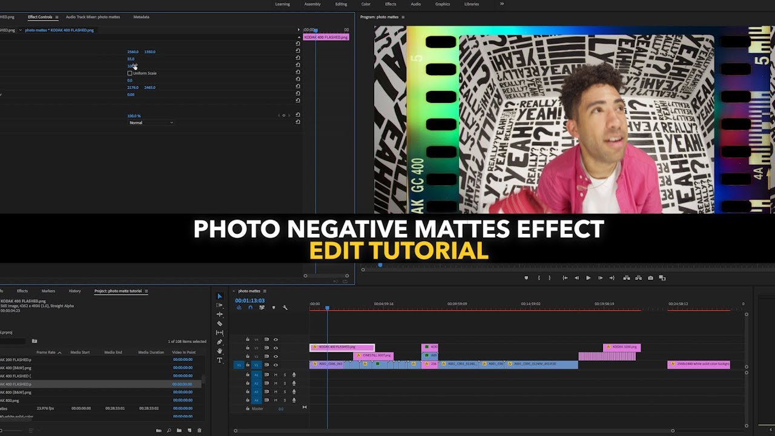Toggle timeline Snap magnet icon
Screen dimensions: 775x436
250,308
